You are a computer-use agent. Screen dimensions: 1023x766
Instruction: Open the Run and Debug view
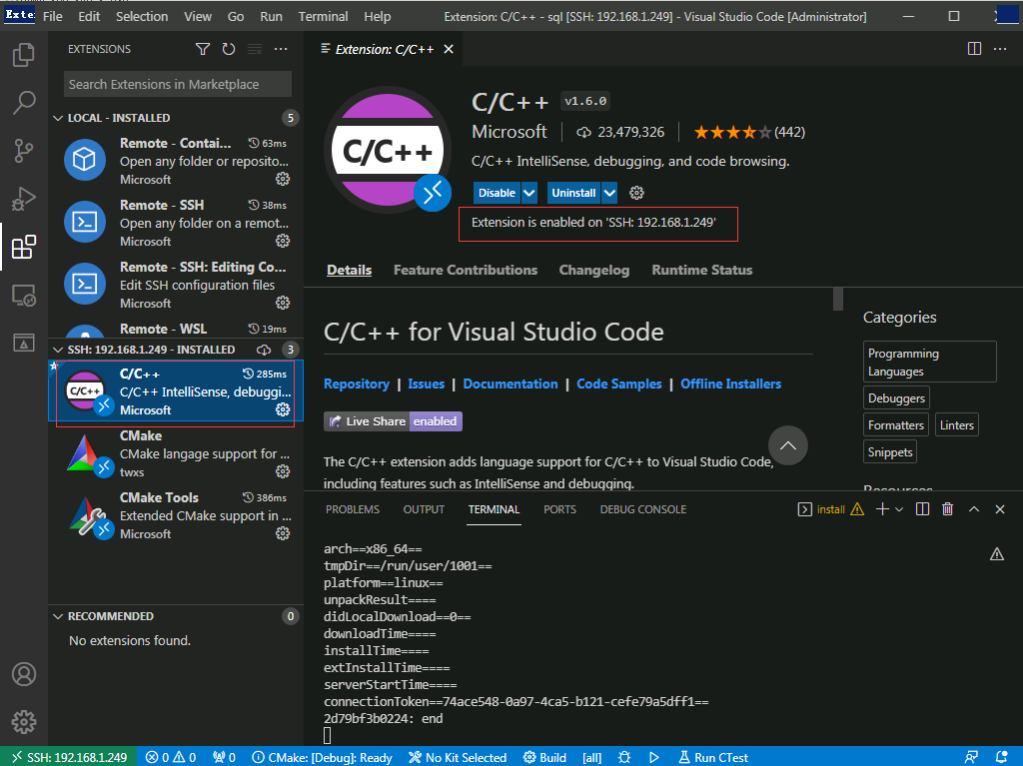tap(24, 199)
